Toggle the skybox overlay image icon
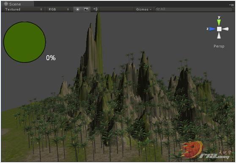Image resolution: width=236 pixels, height=163 pixels. 86,9
